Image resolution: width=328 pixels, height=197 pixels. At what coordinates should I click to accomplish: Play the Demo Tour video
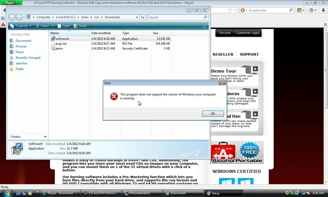coord(255,69)
